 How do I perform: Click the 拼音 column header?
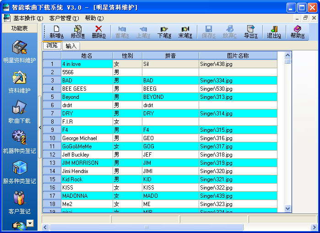pos(170,55)
